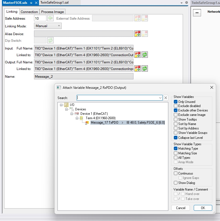Uncheck the Only Unused checkbox
Screen dimensions: 220x221
pos(176,102)
